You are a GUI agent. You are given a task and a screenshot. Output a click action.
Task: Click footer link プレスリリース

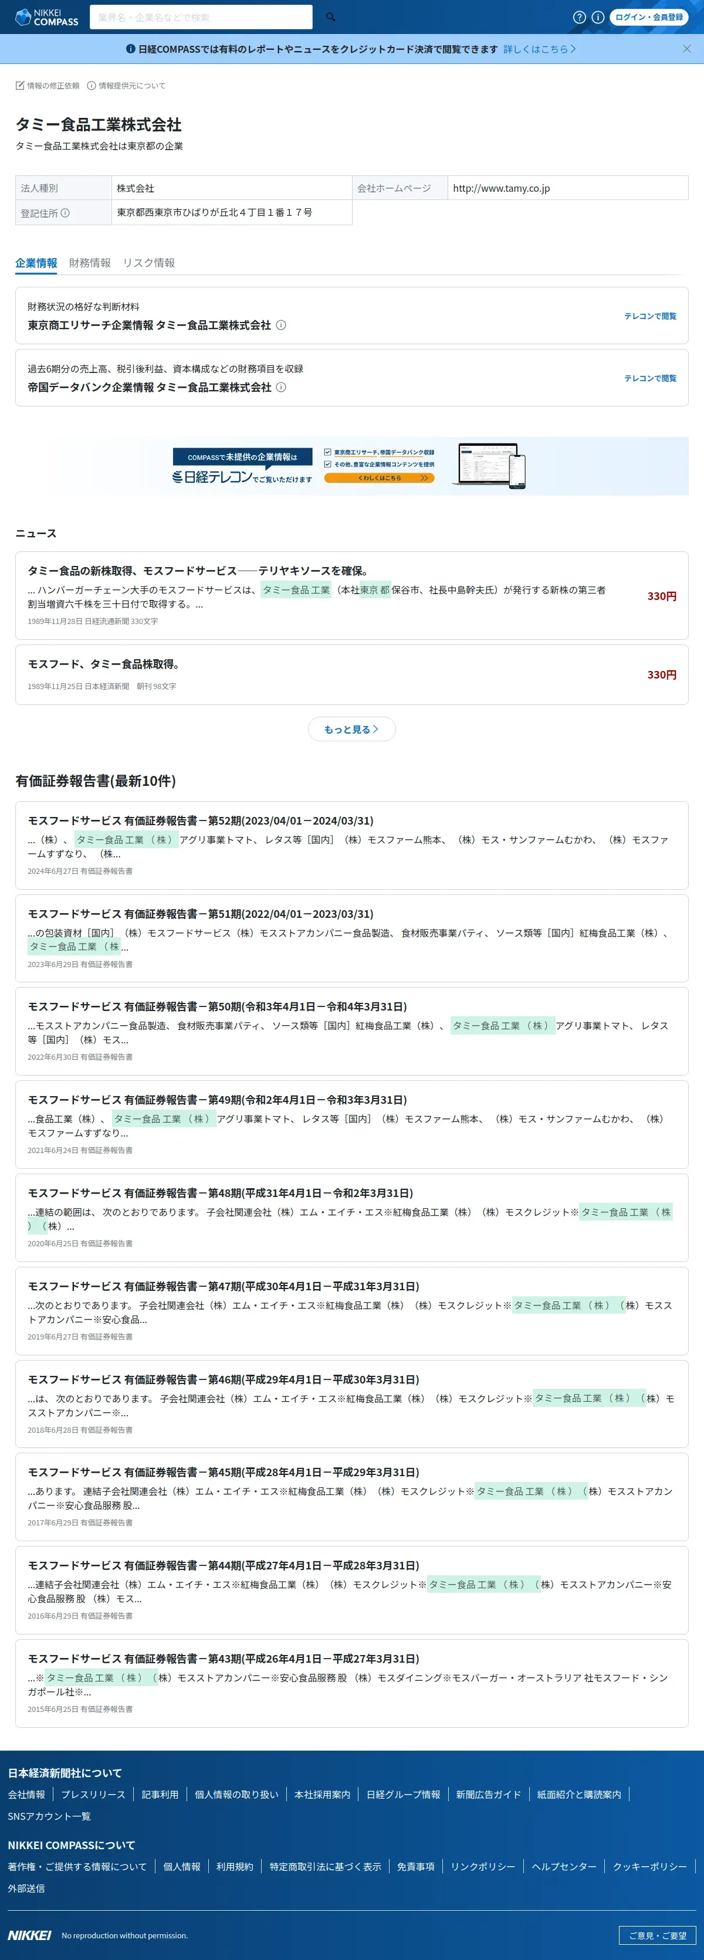tap(93, 1794)
